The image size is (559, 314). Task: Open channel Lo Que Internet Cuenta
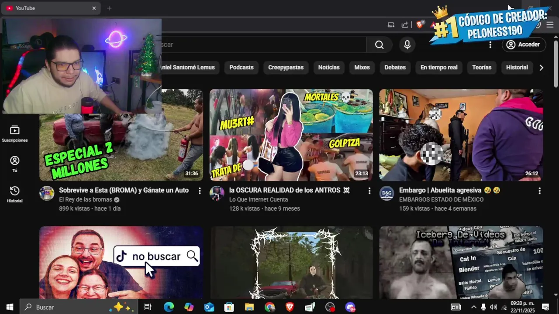(259, 199)
